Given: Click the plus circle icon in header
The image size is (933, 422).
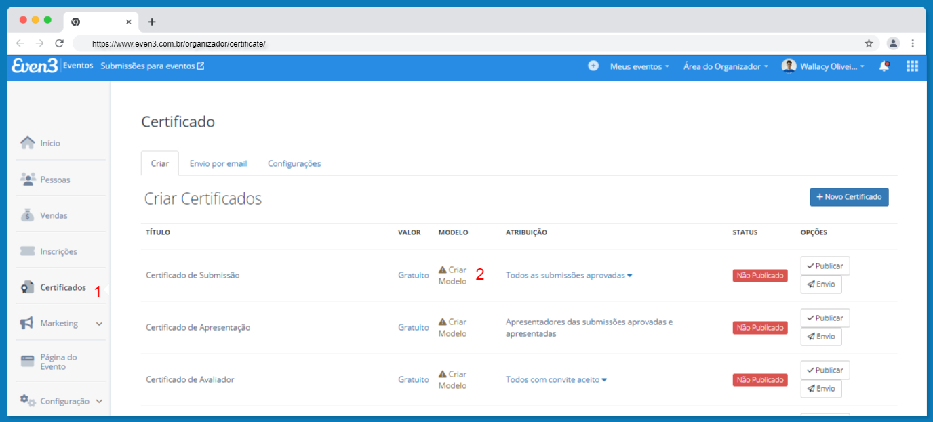Looking at the screenshot, I should 593,66.
